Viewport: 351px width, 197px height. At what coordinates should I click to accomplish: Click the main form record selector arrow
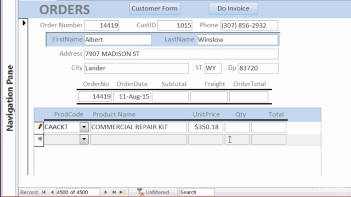(x=24, y=23)
